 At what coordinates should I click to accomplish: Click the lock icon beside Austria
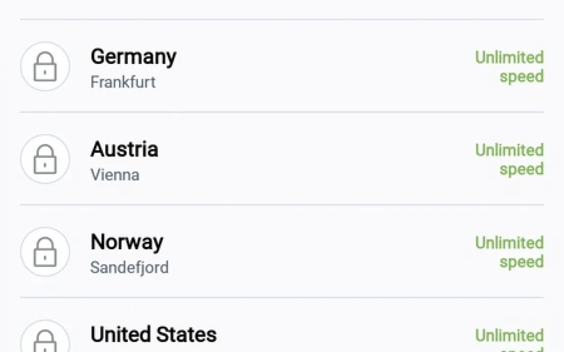pyautogui.click(x=45, y=159)
